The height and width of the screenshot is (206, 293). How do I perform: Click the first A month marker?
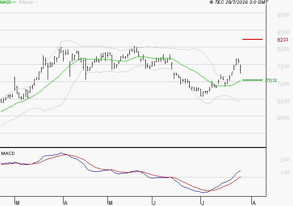(x=65, y=203)
